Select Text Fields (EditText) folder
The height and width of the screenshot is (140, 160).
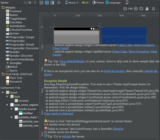(x=17, y=74)
